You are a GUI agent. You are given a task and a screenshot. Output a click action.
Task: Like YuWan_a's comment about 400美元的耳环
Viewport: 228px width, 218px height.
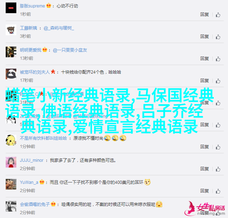[218, 191]
